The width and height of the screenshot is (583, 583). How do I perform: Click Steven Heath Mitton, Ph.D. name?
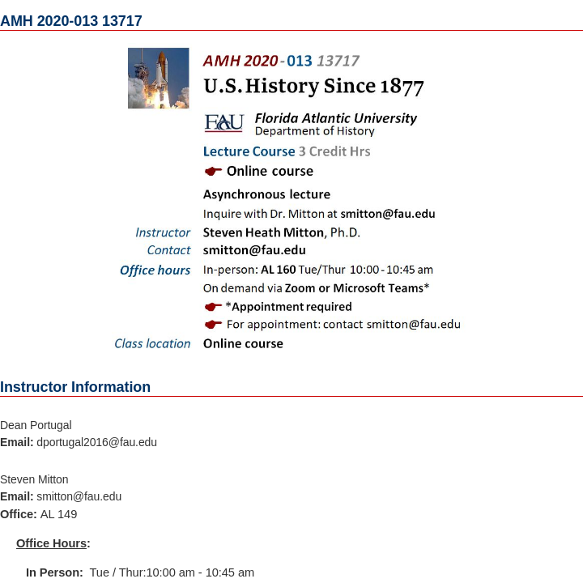click(x=281, y=232)
